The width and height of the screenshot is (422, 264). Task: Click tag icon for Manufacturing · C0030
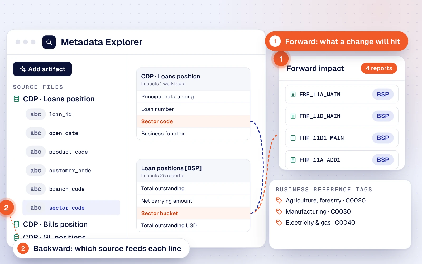(x=279, y=211)
